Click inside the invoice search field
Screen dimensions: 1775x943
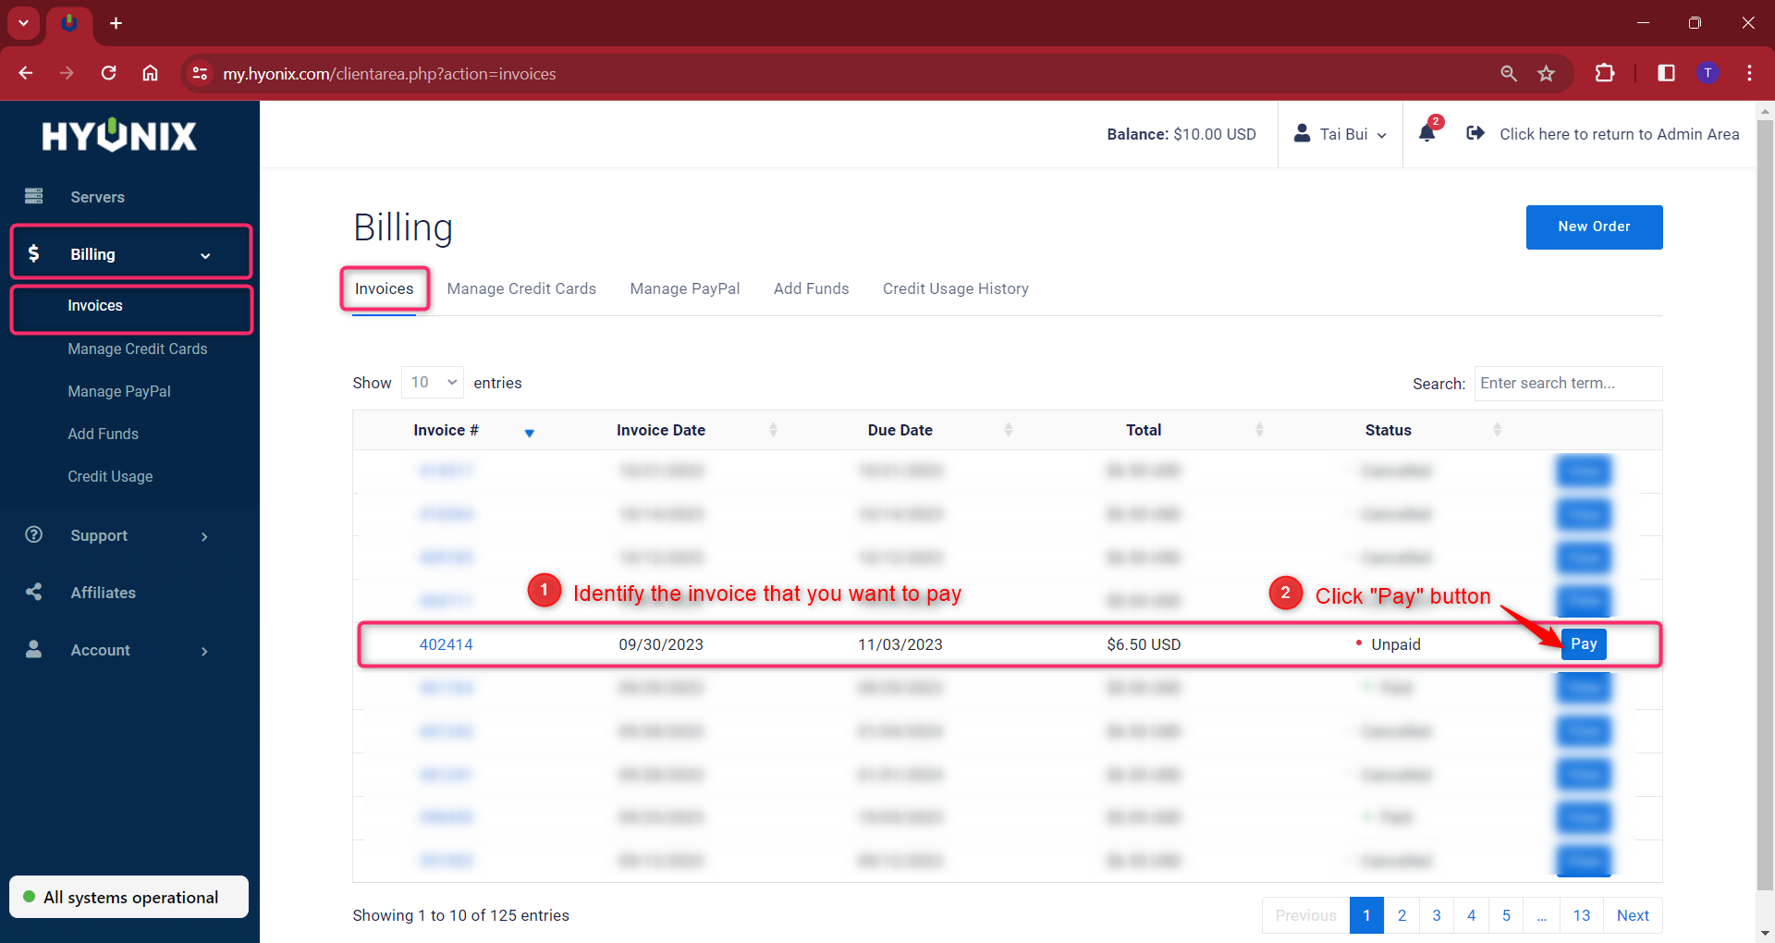1567,383
